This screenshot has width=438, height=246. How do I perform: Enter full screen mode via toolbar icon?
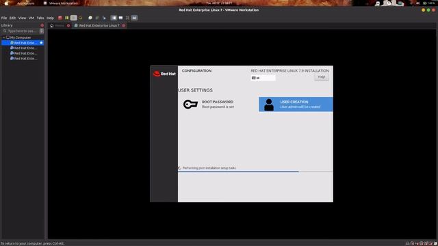pos(127,18)
